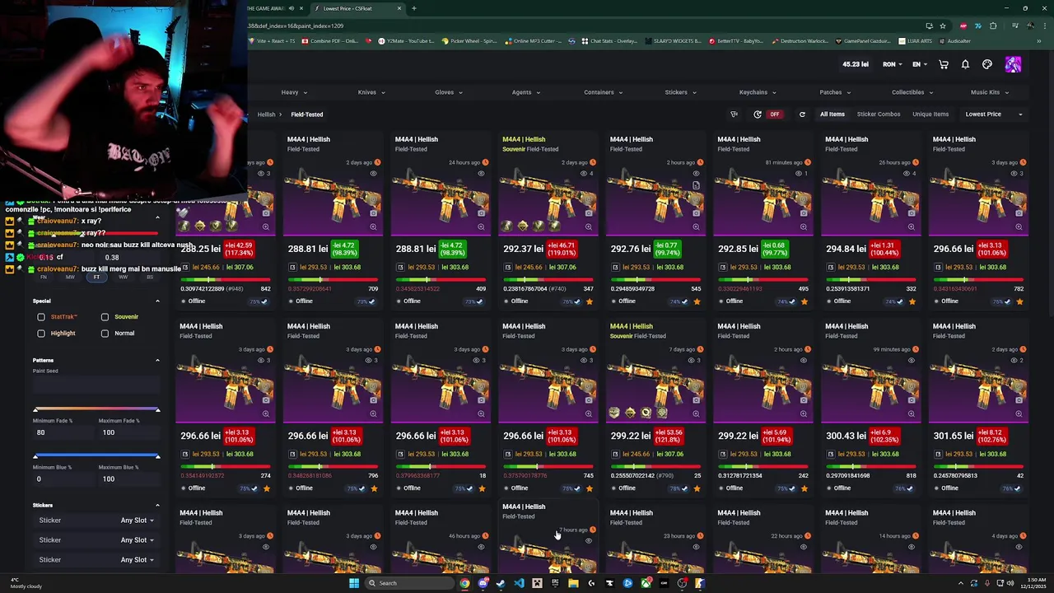This screenshot has height=593, width=1054.
Task: Select the WW wear filter
Action: tap(123, 278)
